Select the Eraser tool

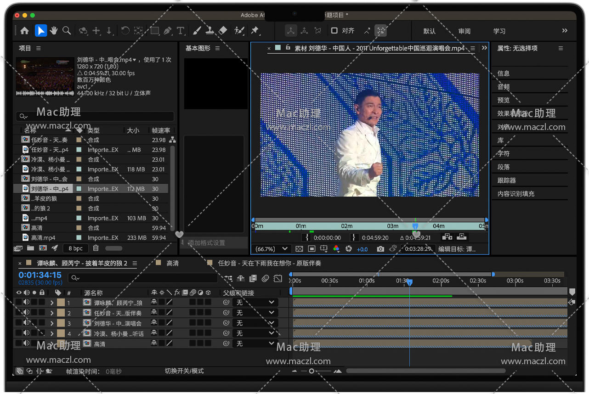coord(223,31)
